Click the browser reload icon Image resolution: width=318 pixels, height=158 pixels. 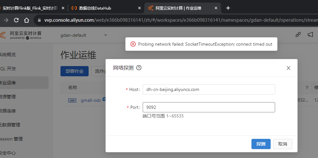coord(16,20)
